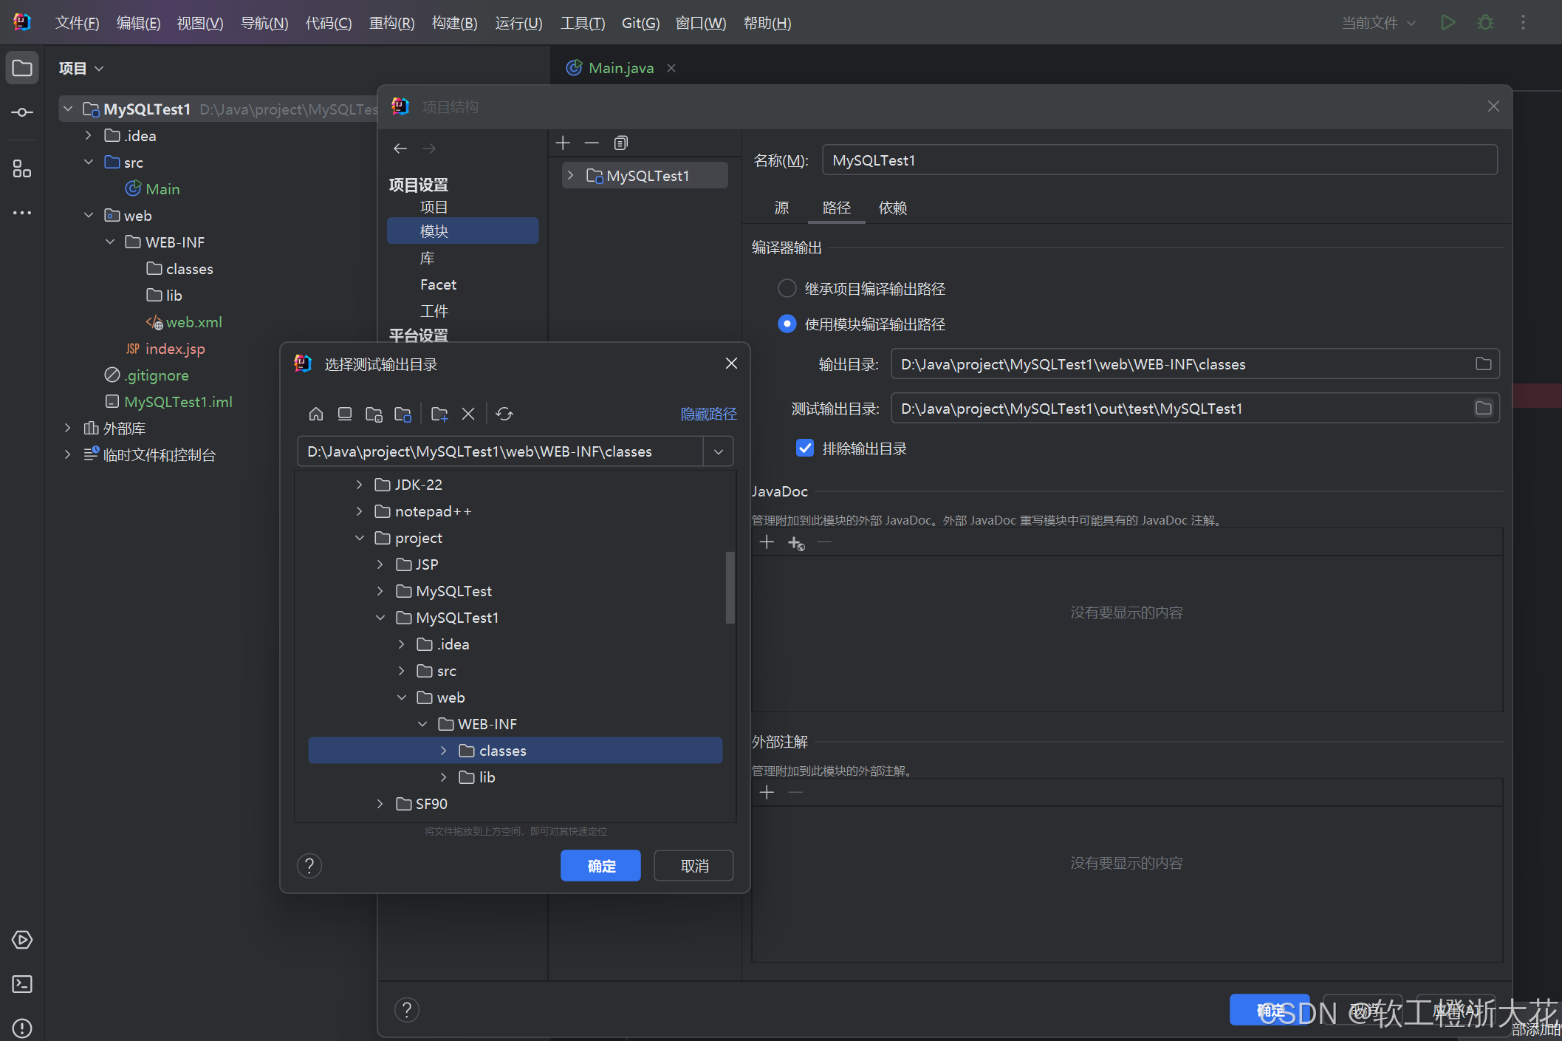The image size is (1562, 1041).
Task: Uncheck 排除输出目录 checkbox
Action: (x=805, y=448)
